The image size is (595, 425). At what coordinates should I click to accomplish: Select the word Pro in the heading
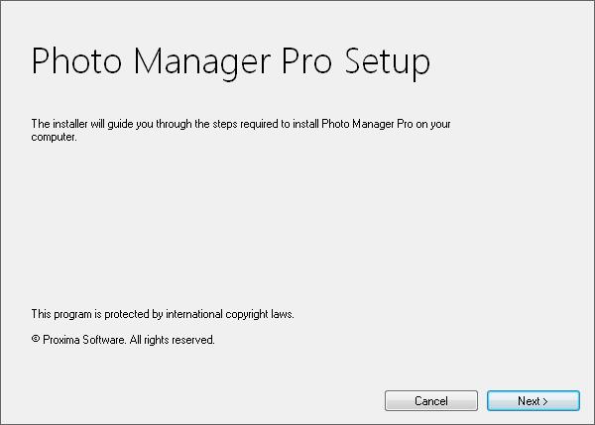[306, 60]
